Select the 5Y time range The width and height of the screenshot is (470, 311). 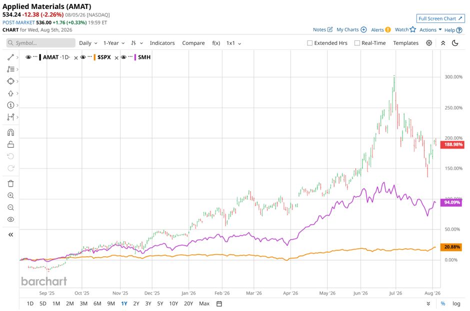[160, 304]
